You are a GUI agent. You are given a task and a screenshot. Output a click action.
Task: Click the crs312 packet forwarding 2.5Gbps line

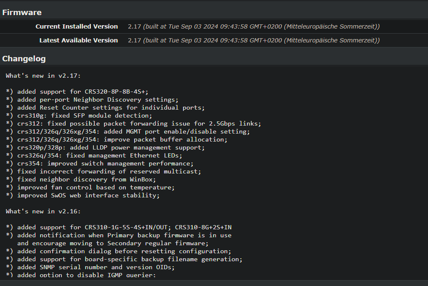[x=133, y=123]
